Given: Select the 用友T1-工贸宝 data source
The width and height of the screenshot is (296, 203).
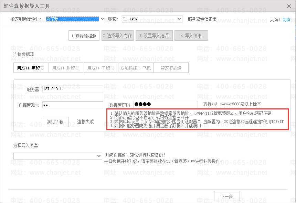Looking at the screenshot, I should tap(101, 68).
